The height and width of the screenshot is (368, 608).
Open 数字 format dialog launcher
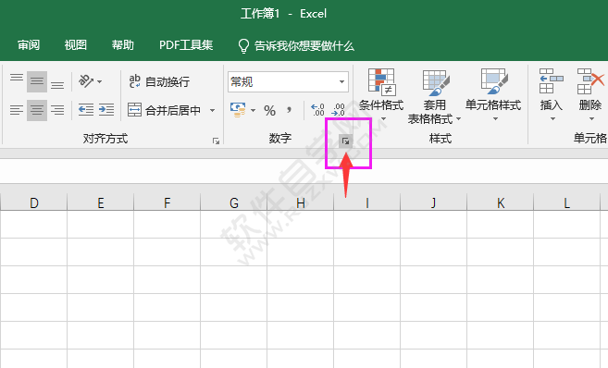point(345,141)
